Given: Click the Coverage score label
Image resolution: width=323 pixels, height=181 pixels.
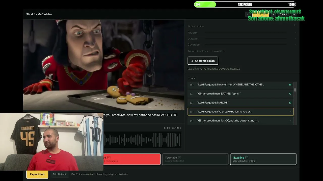Looking at the screenshot, I should tap(194, 45).
